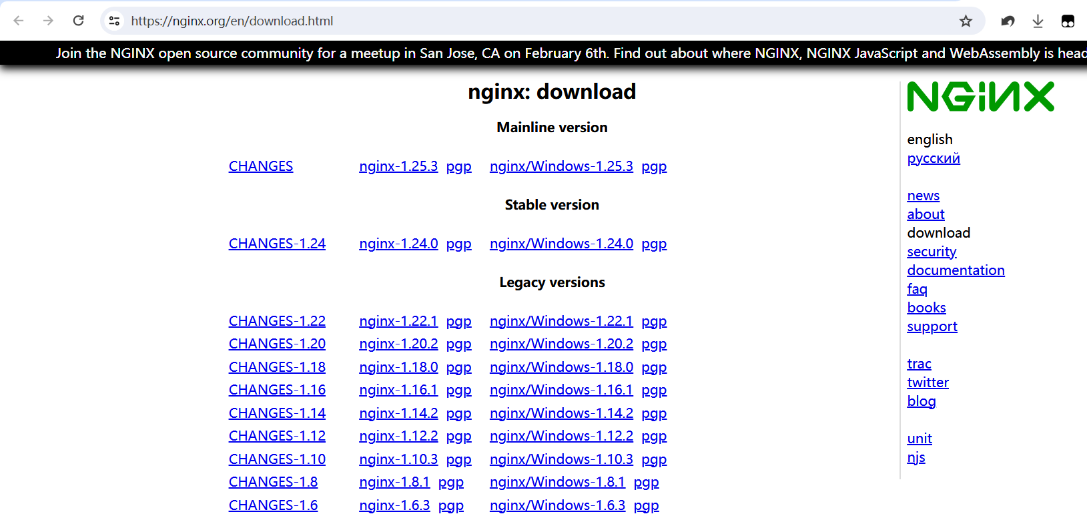
Task: Click the NGINX logo
Action: (980, 96)
